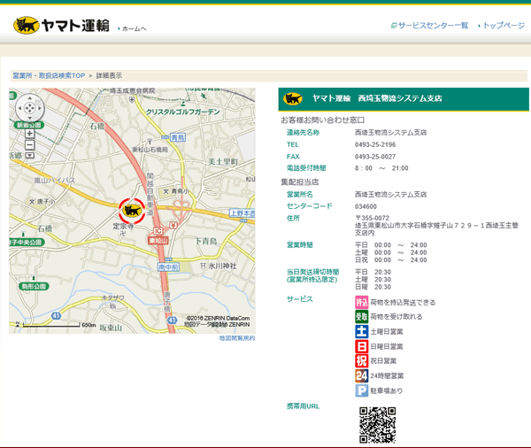The image size is (531, 448).
Task: Click the blue 土 Saturday service icon
Action: pos(361,331)
